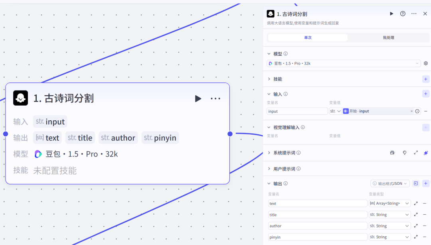Remove the input variable row with minus icon

point(425,111)
